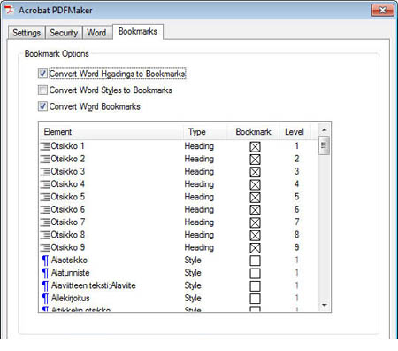Screen dimensions: 398x351
Task: Select the Allekirjoitus style name
Action: [x=71, y=299]
